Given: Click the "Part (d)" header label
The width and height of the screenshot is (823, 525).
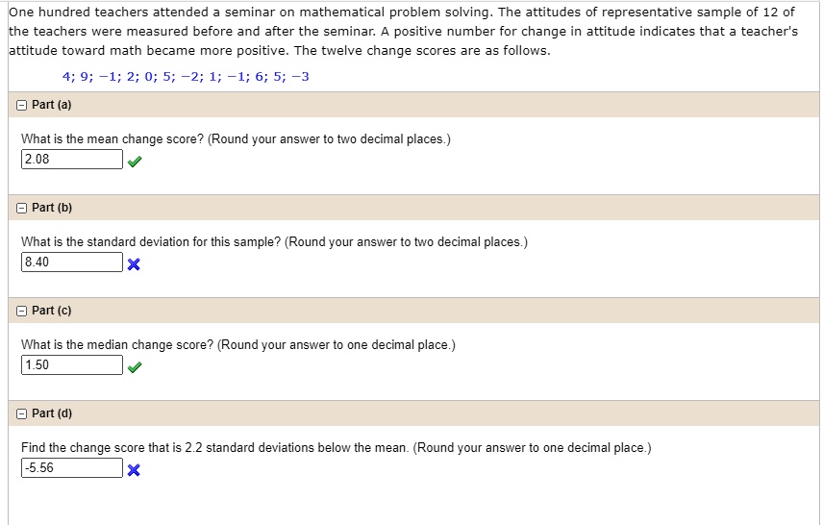Looking at the screenshot, I should click(52, 413).
